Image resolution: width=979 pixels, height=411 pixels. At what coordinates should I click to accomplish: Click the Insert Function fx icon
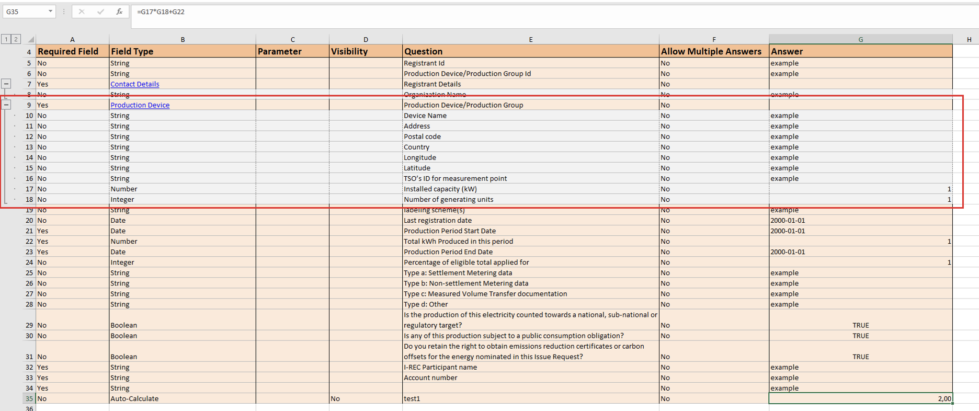(119, 12)
